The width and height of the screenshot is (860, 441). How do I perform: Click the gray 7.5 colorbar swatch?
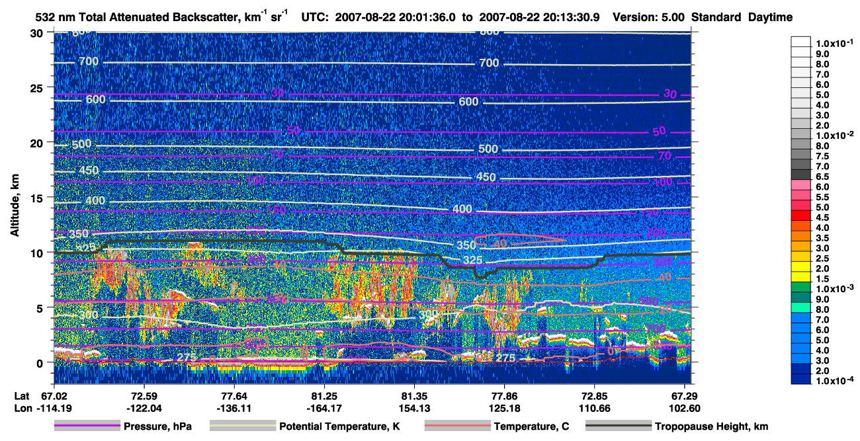[800, 155]
